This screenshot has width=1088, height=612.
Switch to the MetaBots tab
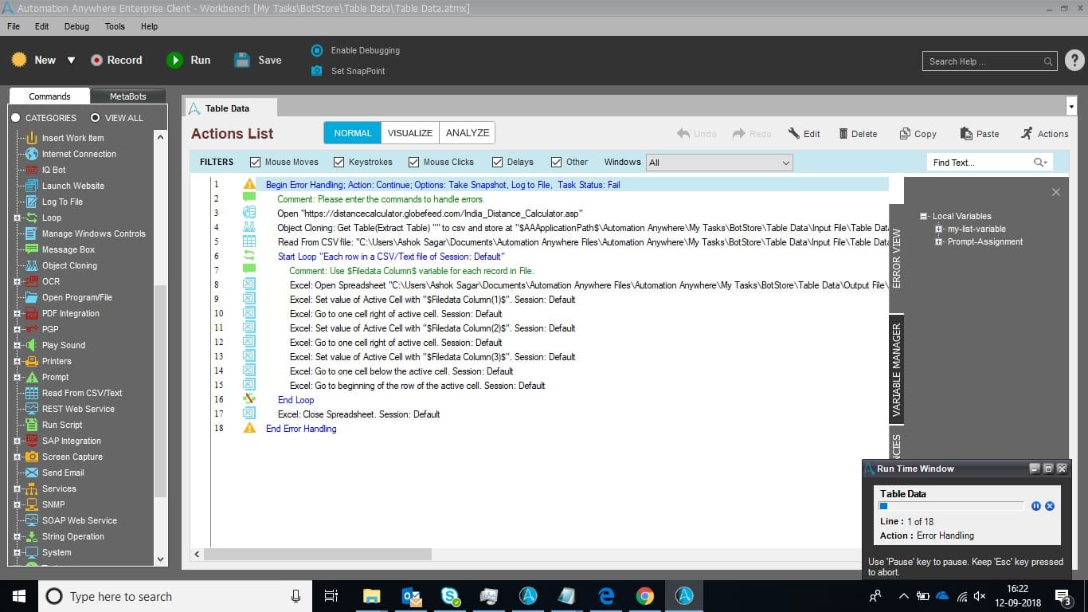pos(128,96)
